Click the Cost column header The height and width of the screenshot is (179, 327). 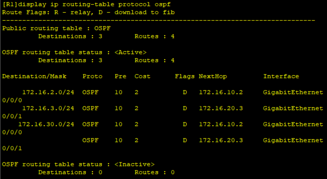143,76
